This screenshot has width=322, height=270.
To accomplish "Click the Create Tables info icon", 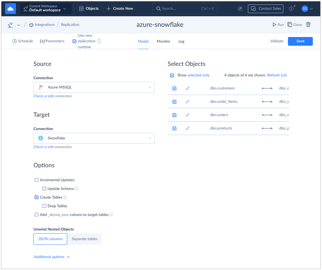I will pos(65,197).
